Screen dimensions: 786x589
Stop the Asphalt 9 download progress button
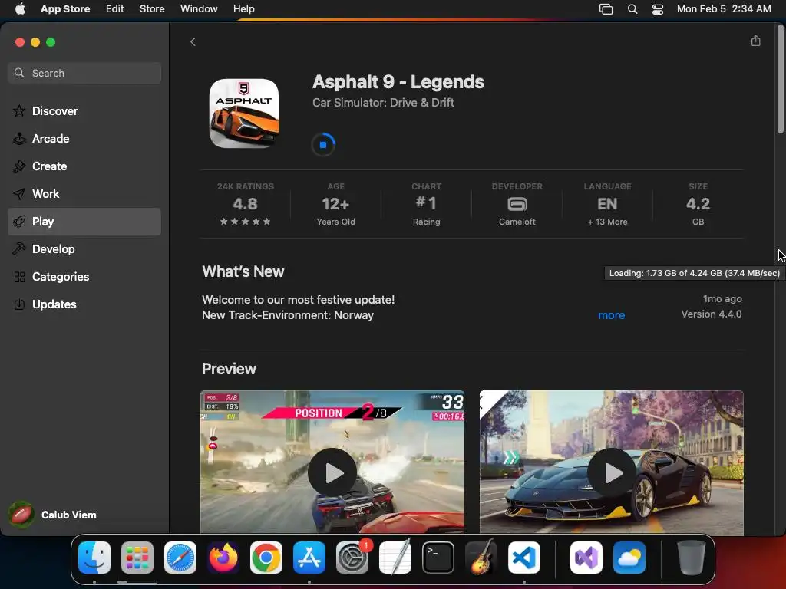pos(323,145)
